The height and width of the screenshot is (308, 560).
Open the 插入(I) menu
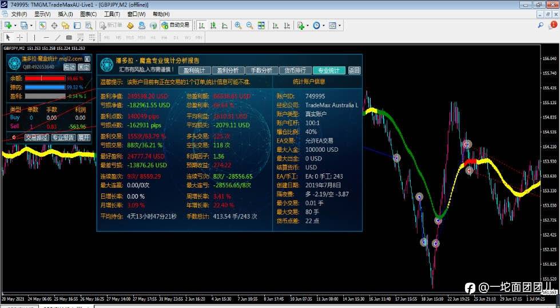click(x=65, y=14)
